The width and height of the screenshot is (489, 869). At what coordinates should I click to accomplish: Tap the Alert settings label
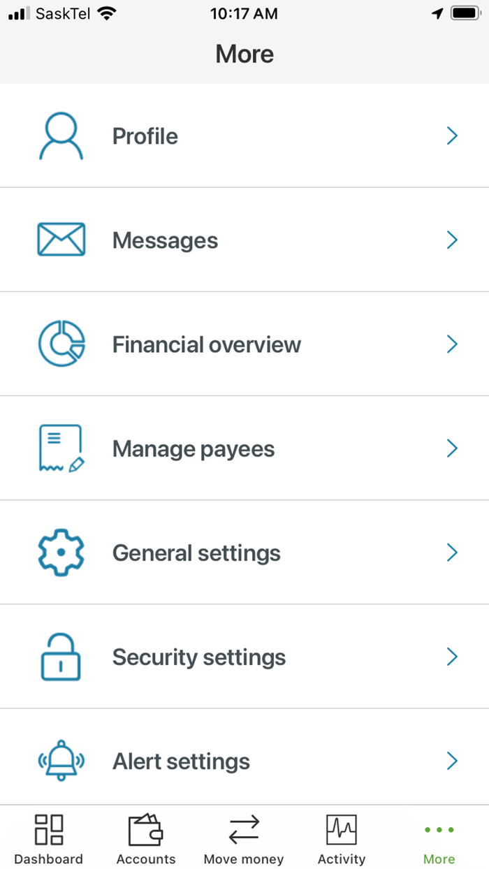coord(180,761)
